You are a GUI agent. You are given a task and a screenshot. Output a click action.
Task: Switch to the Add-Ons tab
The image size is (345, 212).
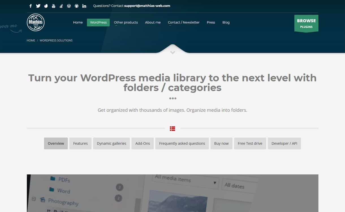click(x=143, y=143)
